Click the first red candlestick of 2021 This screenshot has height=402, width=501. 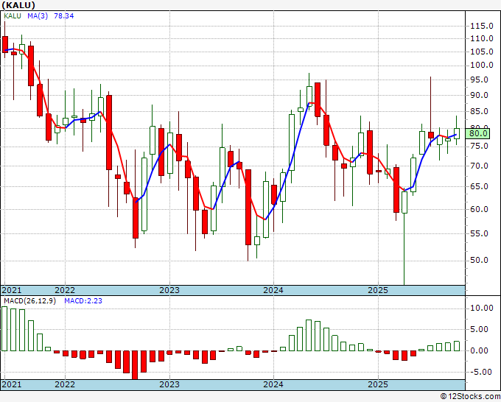click(x=5, y=44)
